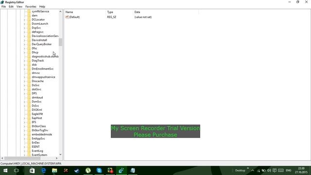Image resolution: width=311 pixels, height=175 pixels.
Task: Click the tree's vertical scrollbar thumb
Action: click(60, 42)
